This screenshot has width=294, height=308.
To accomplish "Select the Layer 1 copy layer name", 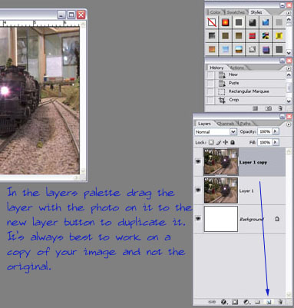I will (x=253, y=162).
